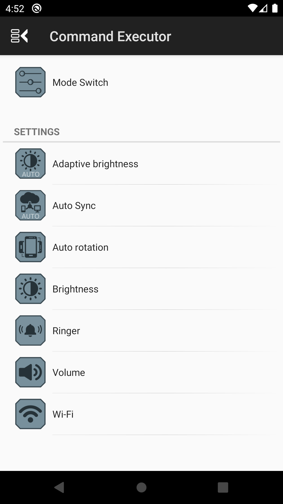Tap the Auto Sync cloud icon
The height and width of the screenshot is (504, 283).
[x=30, y=206]
